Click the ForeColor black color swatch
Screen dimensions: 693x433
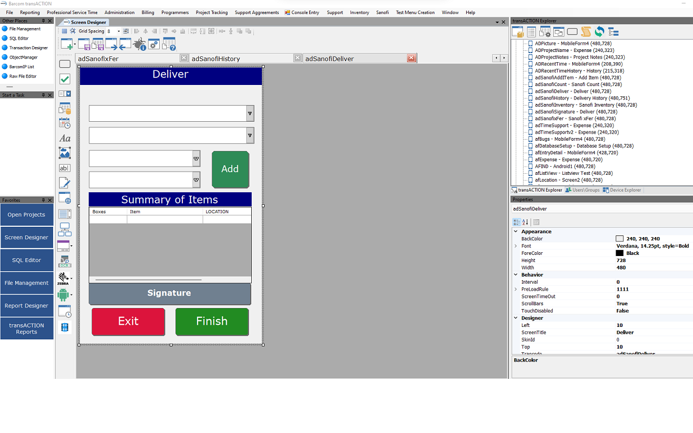click(x=619, y=253)
